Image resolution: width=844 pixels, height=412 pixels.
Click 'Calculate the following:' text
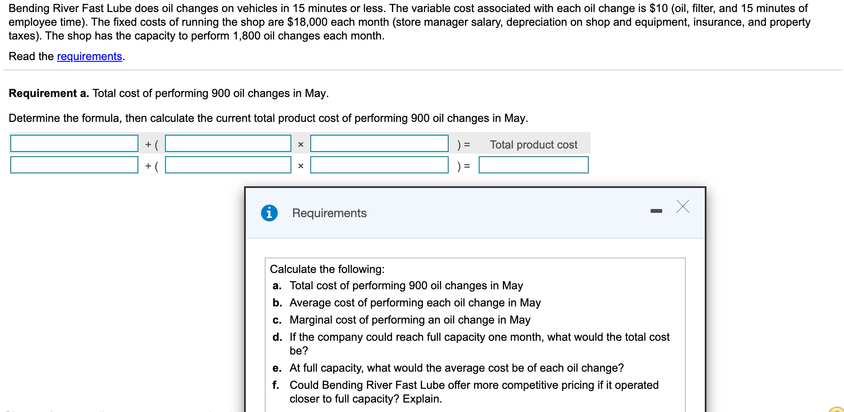[327, 269]
